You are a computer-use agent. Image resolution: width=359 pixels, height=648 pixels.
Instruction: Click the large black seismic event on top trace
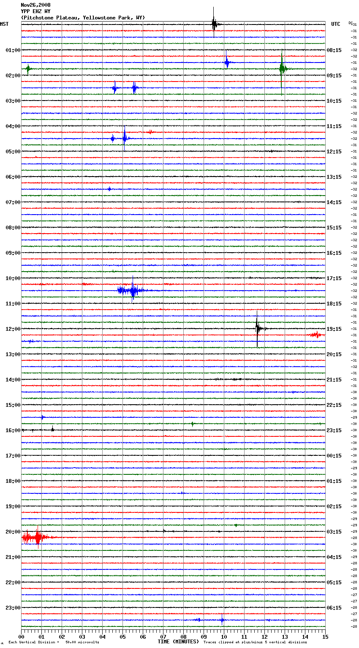coord(215,23)
